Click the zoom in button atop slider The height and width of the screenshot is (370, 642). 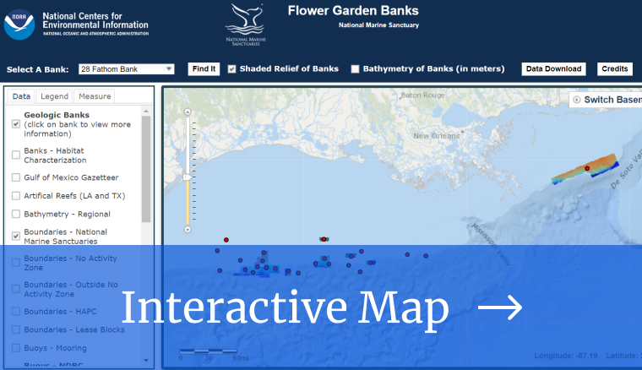click(x=188, y=112)
